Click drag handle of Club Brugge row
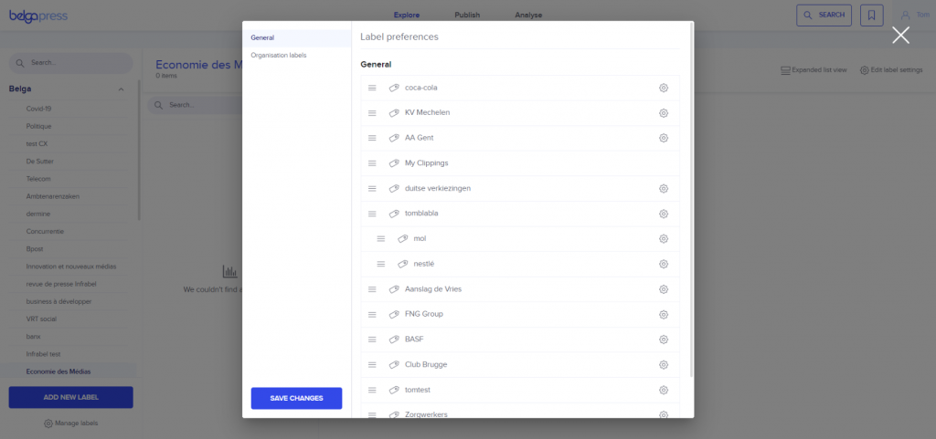936x439 pixels. tap(372, 364)
